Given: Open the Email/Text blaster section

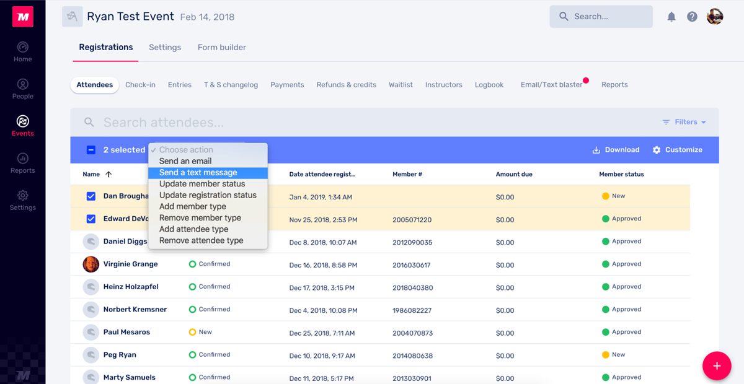Looking at the screenshot, I should point(551,85).
